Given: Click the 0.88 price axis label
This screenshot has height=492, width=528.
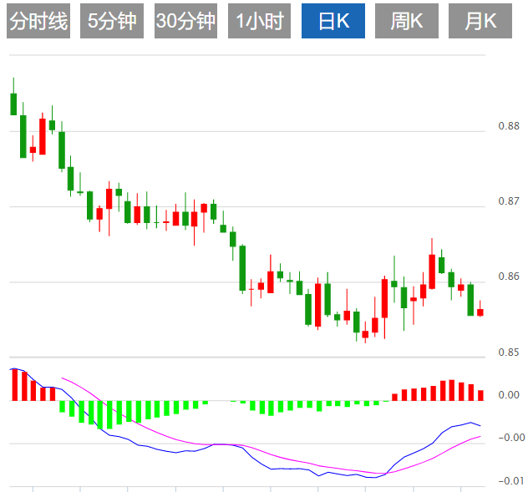Looking at the screenshot, I should click(509, 126).
